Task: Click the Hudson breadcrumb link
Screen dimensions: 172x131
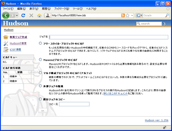Action: pos(9,30)
